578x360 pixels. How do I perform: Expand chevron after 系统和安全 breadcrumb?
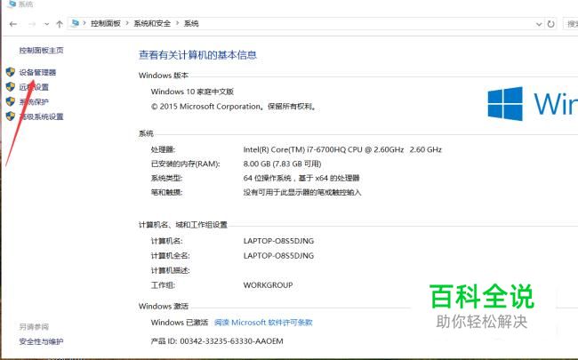pyautogui.click(x=177, y=23)
